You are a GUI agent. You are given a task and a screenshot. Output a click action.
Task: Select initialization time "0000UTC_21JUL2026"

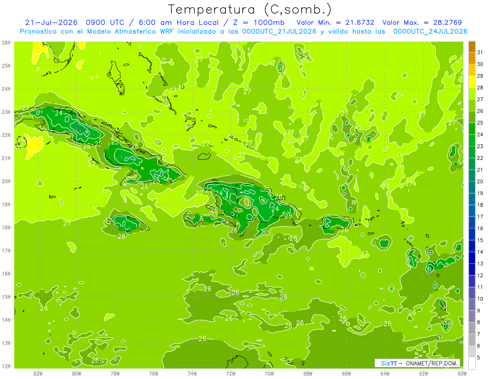pos(279,31)
